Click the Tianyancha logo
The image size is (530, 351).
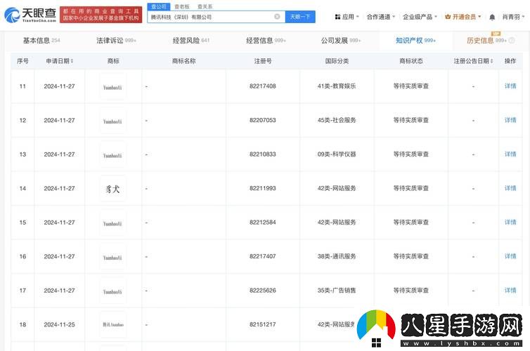coord(30,15)
